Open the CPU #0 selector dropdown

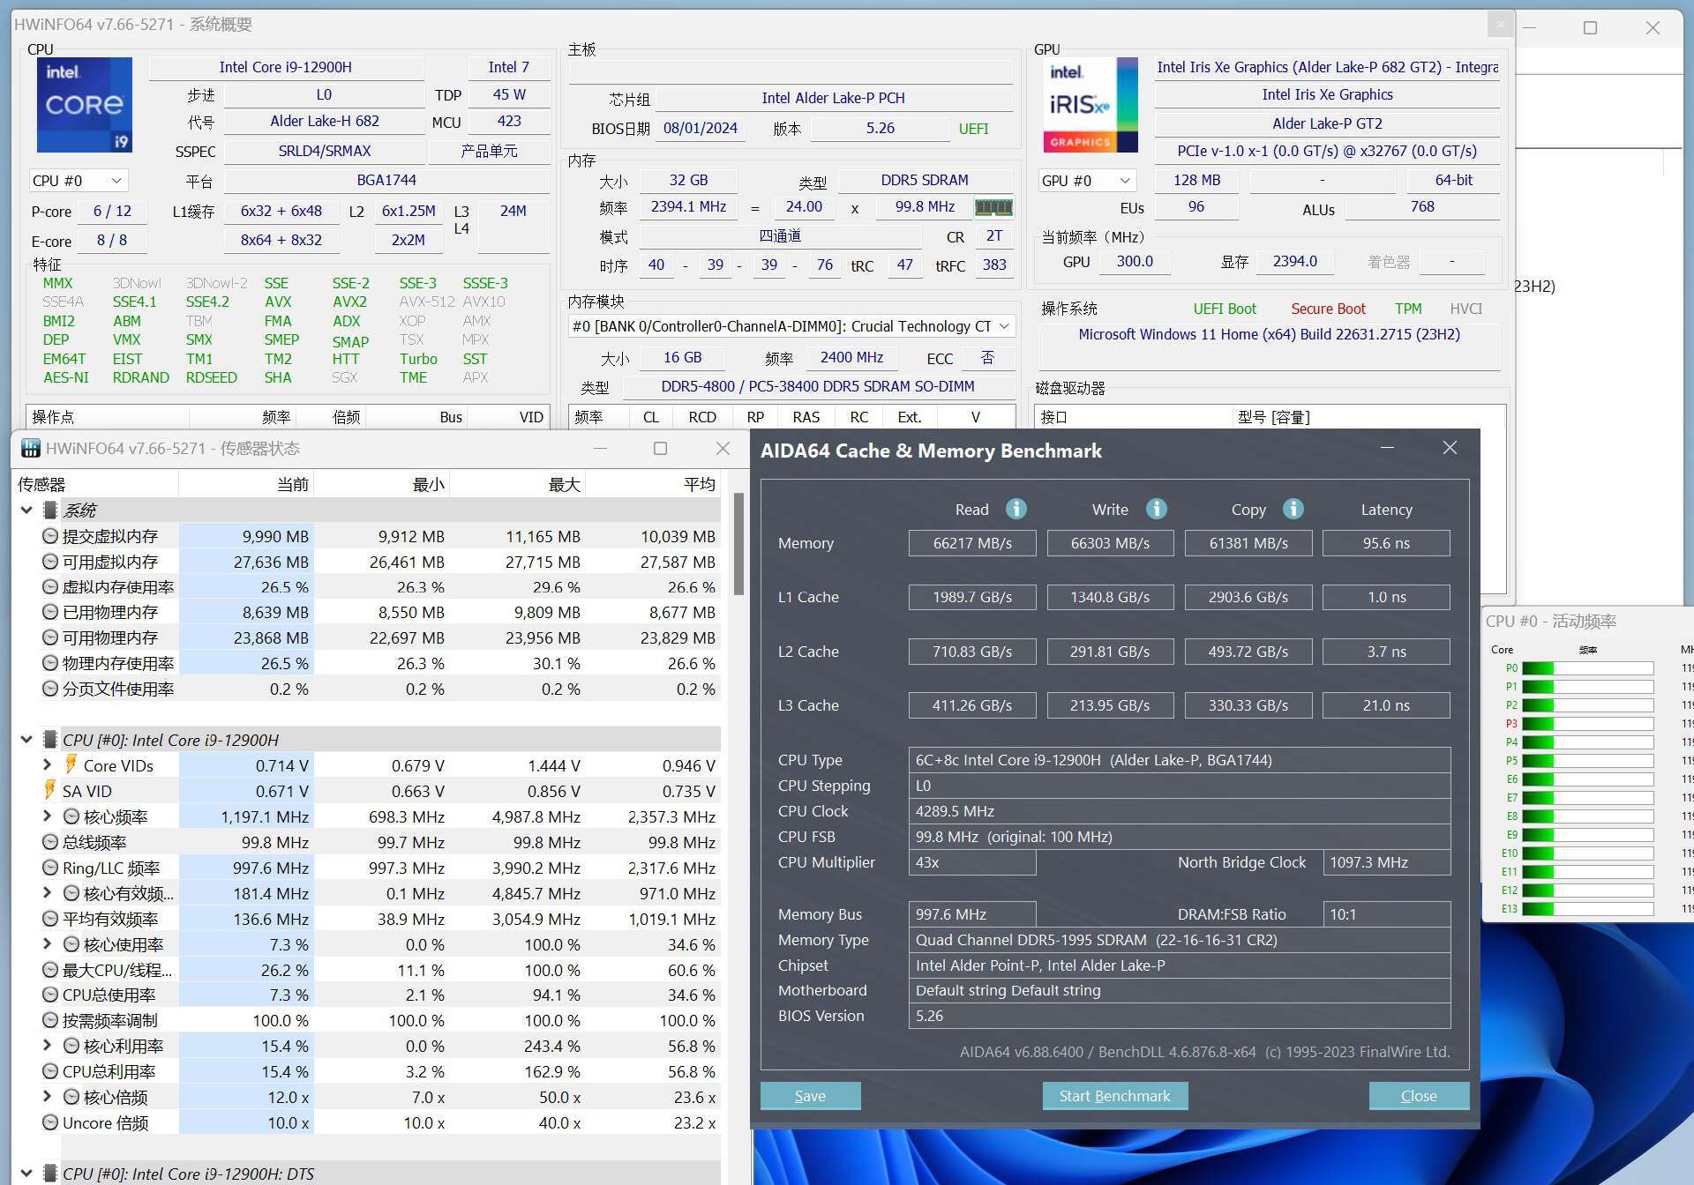79,181
